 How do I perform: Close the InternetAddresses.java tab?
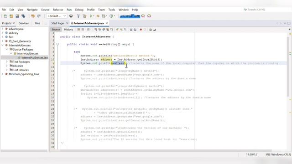click(x=107, y=23)
